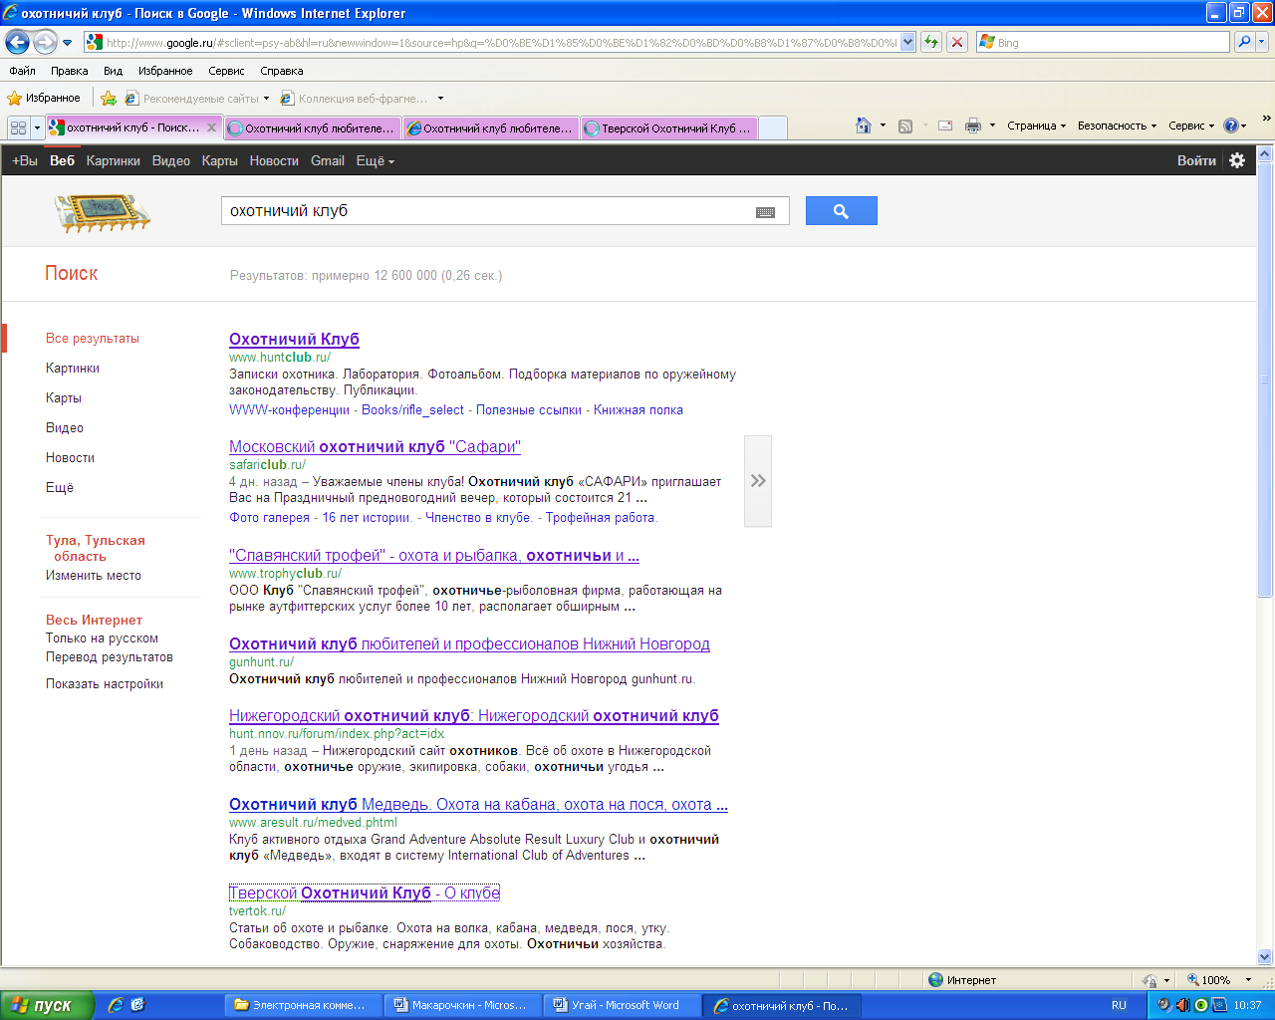Click the RSS feeds icon
1275x1020 pixels.
point(905,126)
